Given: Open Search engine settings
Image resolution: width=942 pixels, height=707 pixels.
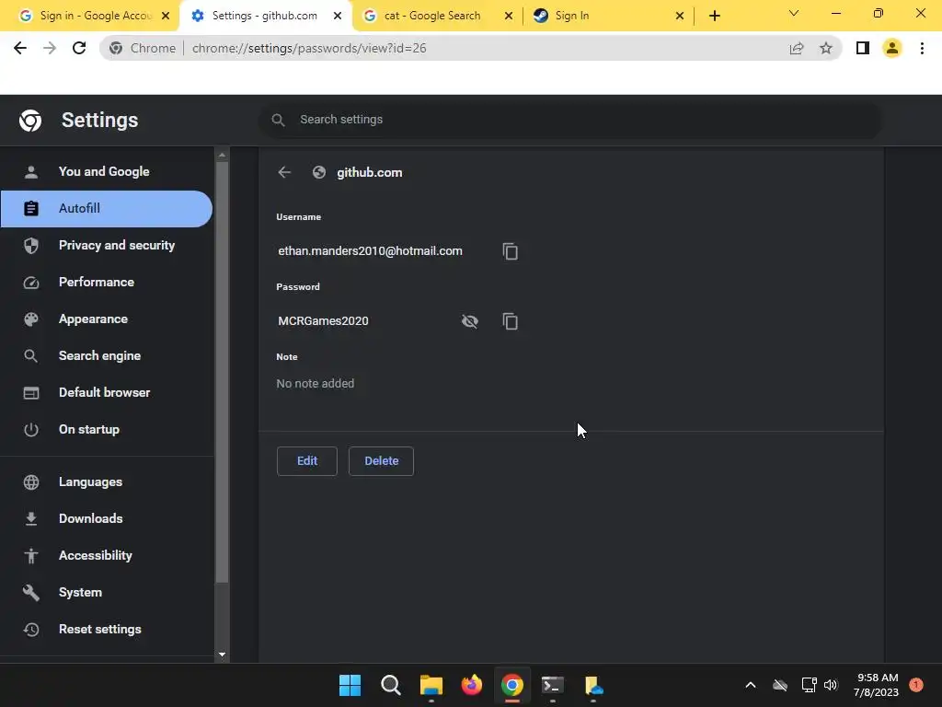Looking at the screenshot, I should tap(107, 355).
